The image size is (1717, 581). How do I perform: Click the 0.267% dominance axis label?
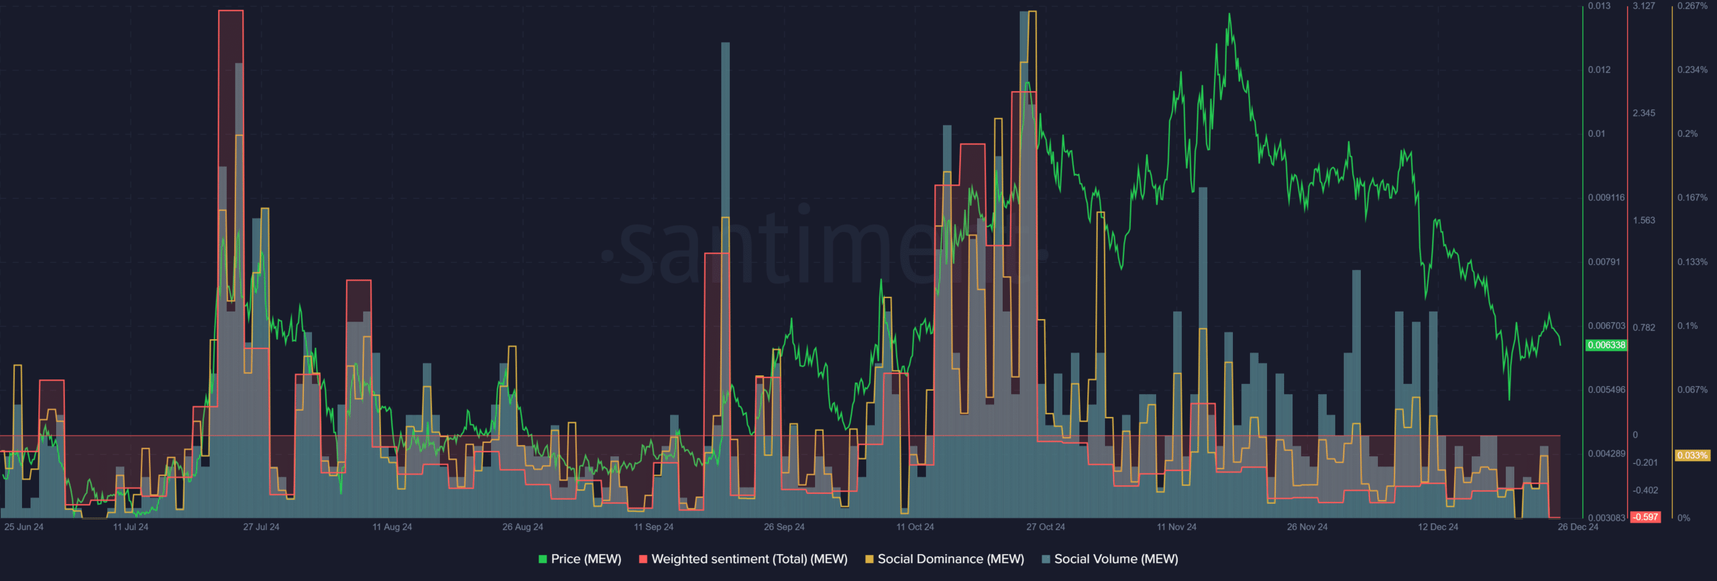(x=1692, y=6)
